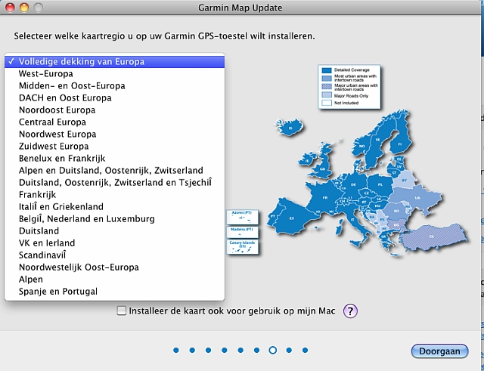Enable installing the map on my Mac
The image size is (484, 371).
click(x=122, y=311)
